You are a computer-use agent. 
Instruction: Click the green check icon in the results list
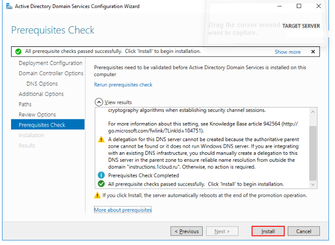(x=101, y=183)
